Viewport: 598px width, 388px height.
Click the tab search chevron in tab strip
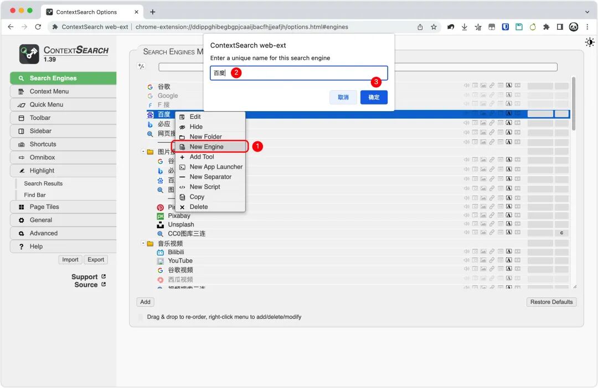pyautogui.click(x=587, y=12)
